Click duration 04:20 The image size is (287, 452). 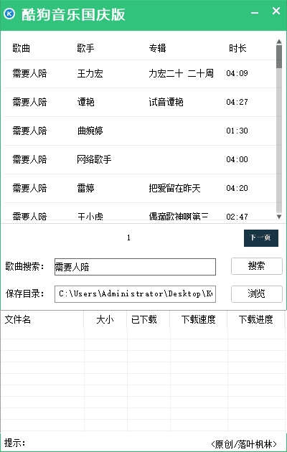click(237, 188)
